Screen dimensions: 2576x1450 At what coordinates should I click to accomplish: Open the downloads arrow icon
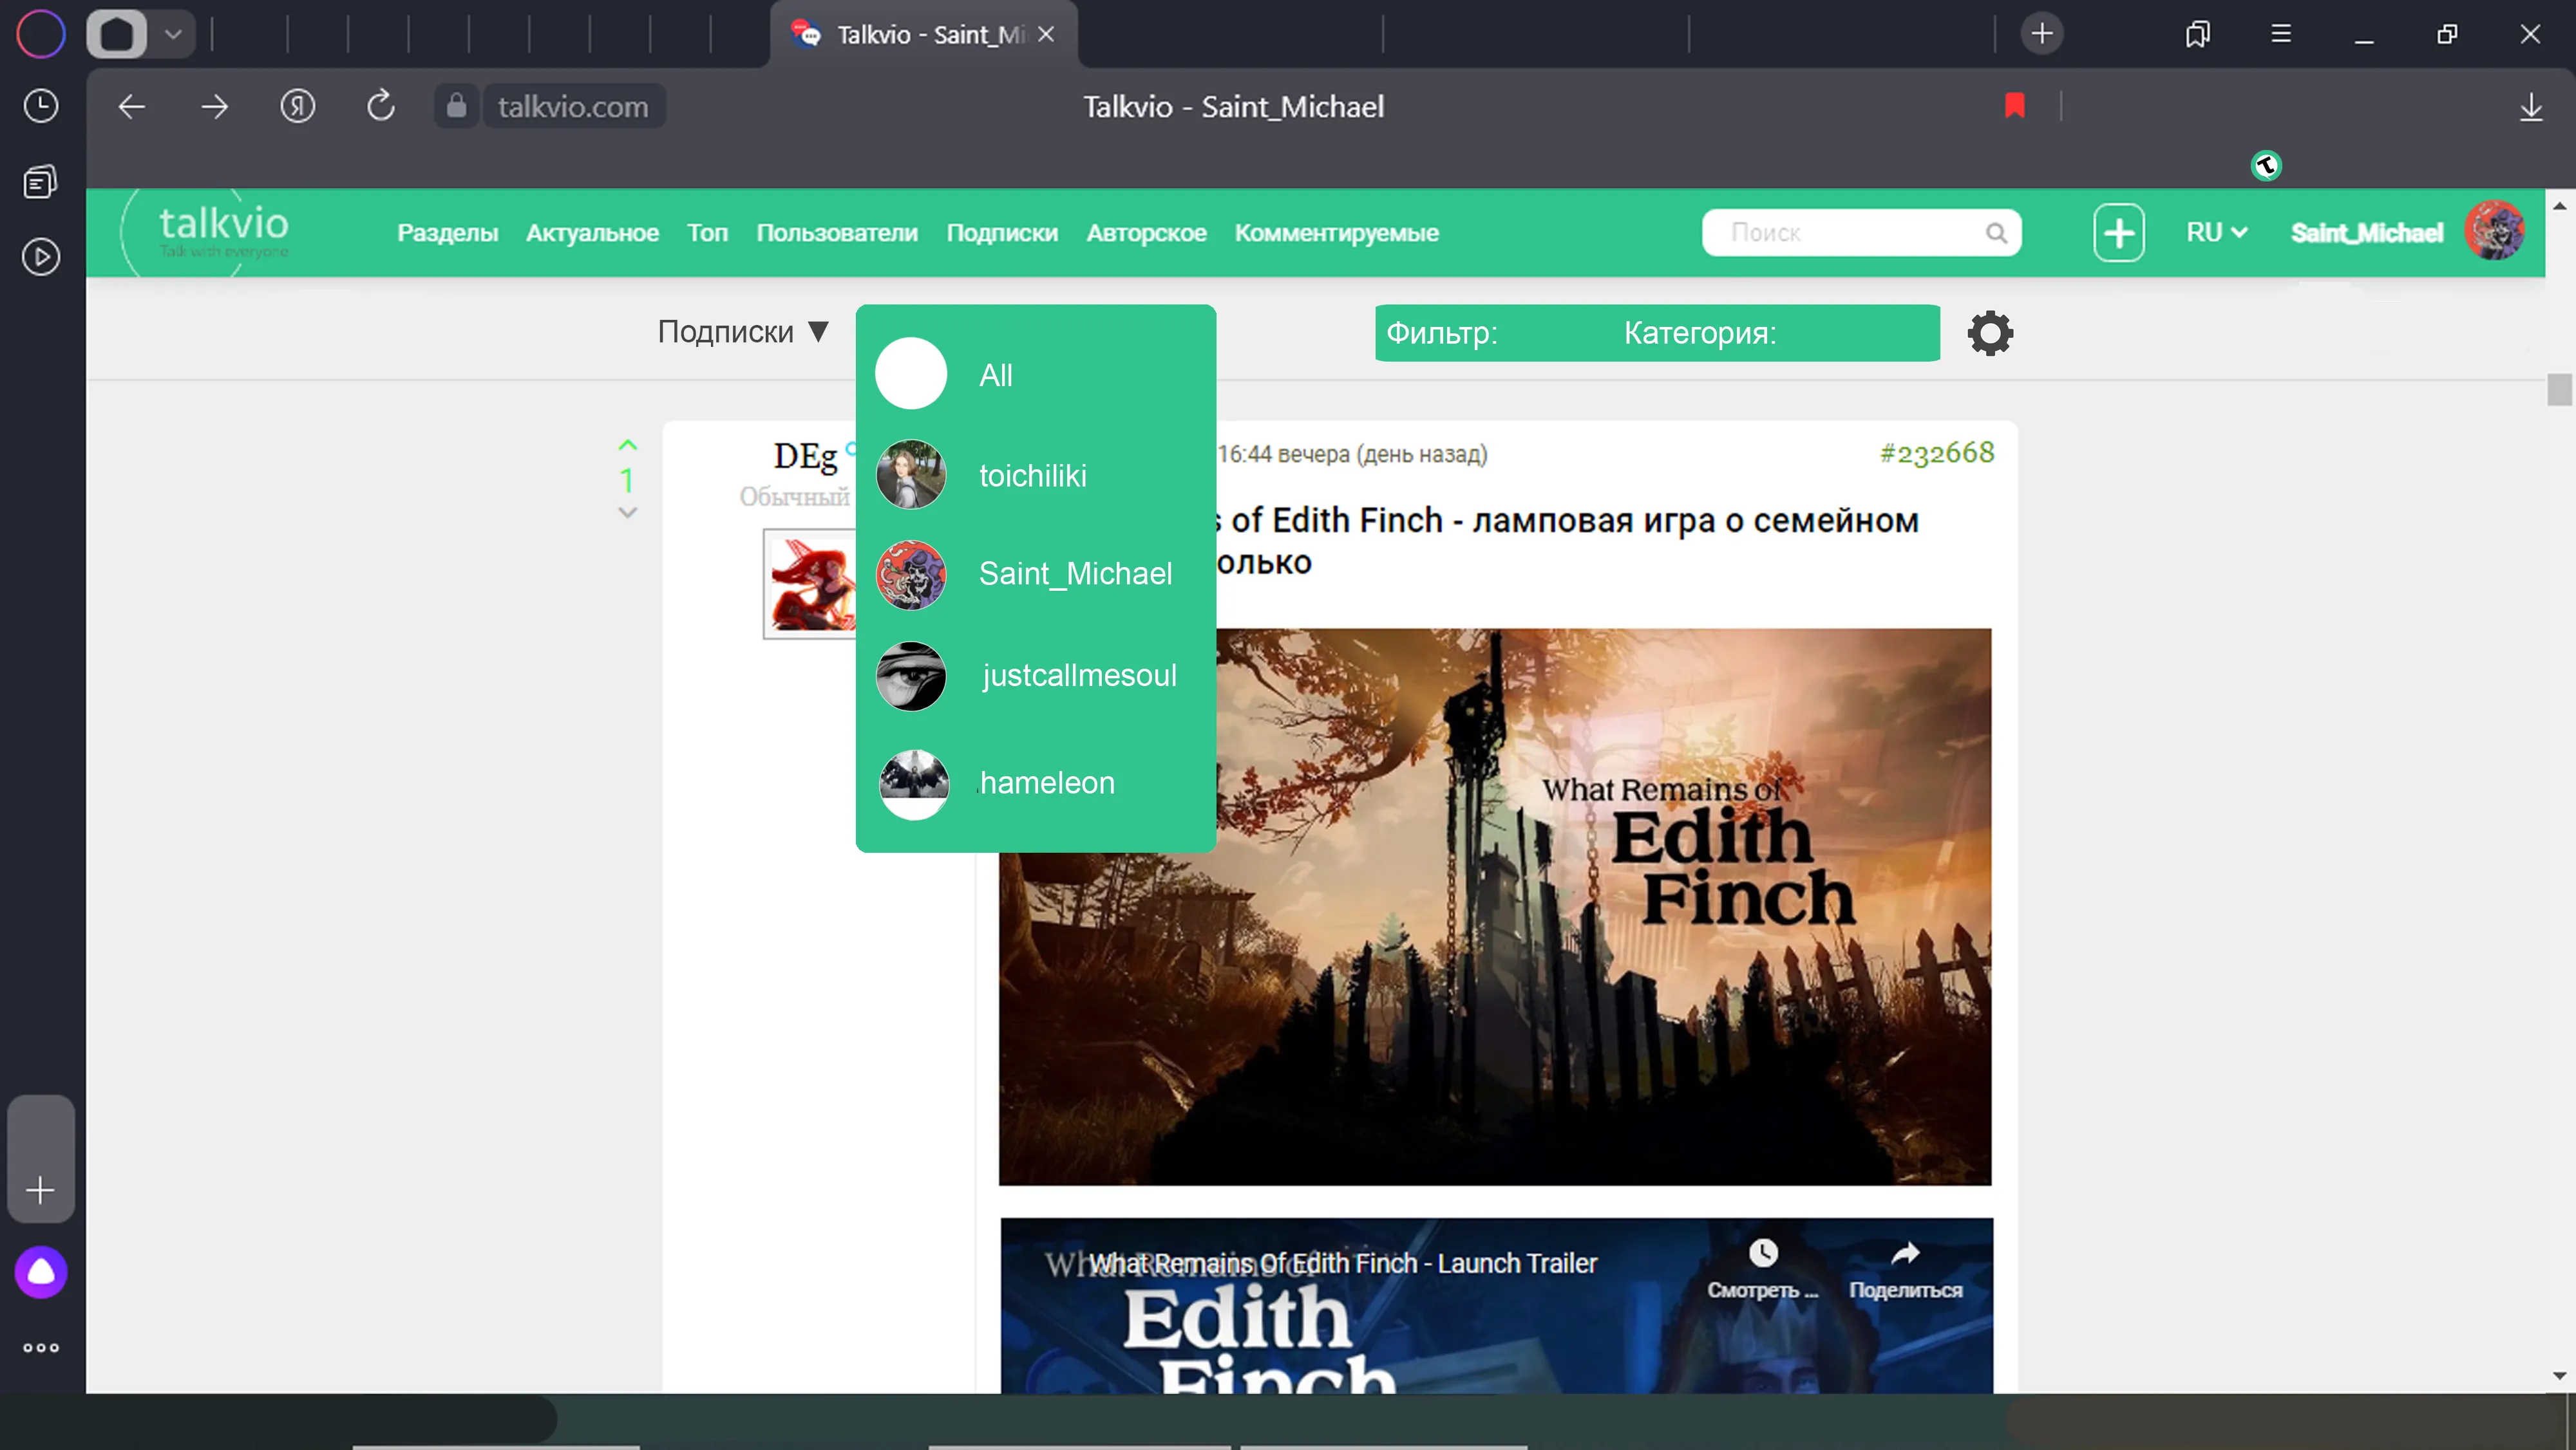point(2531,106)
